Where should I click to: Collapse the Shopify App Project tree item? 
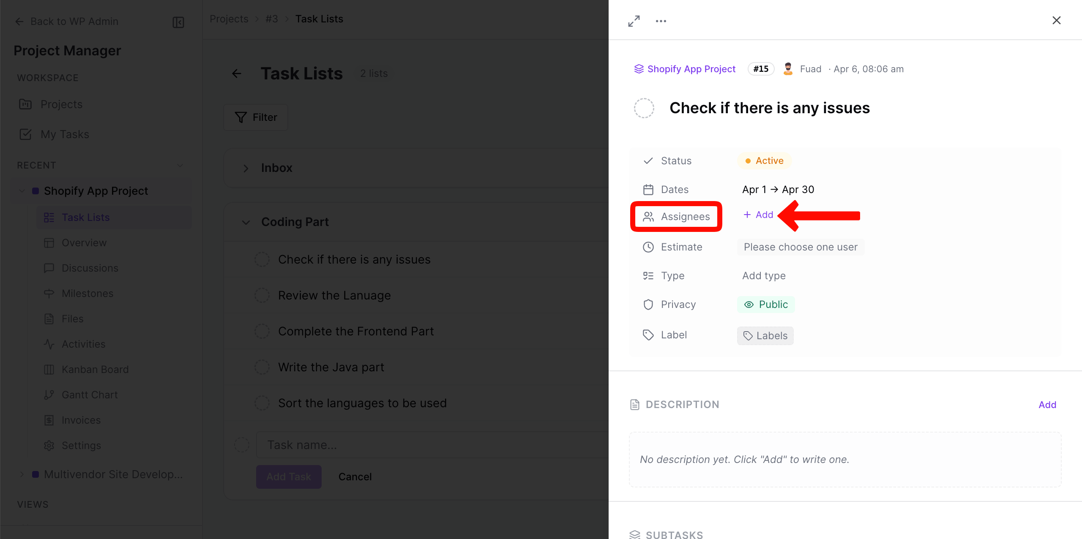(x=22, y=191)
